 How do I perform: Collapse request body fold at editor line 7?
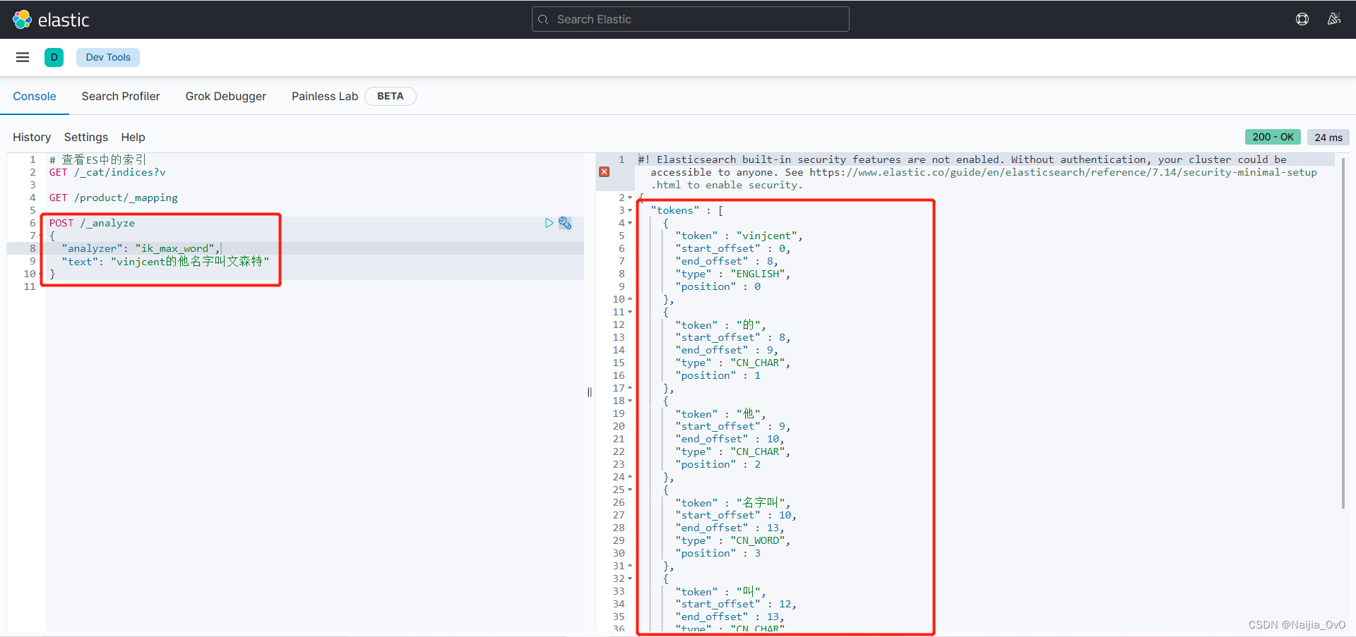[x=40, y=236]
